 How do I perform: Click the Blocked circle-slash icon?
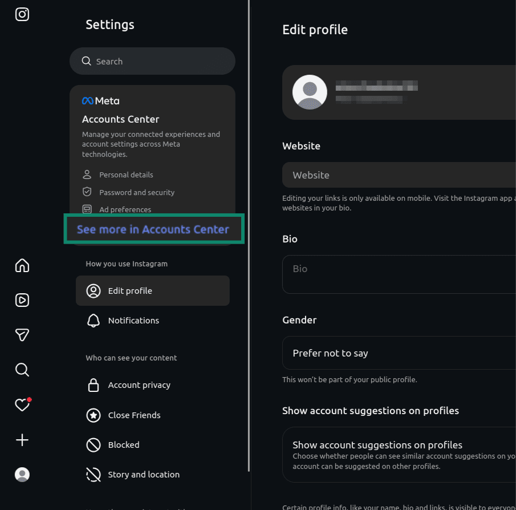(x=94, y=445)
